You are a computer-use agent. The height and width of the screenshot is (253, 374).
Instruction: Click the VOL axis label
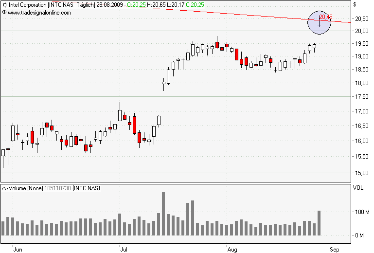(x=358, y=188)
